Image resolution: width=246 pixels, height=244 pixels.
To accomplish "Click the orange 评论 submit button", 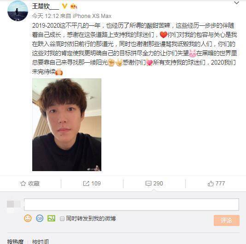I will coord(227,220).
